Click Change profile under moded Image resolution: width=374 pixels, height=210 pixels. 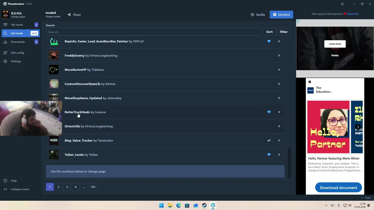pos(53,17)
